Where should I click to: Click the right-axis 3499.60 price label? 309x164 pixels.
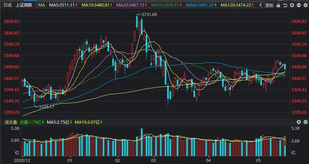click(x=298, y=67)
